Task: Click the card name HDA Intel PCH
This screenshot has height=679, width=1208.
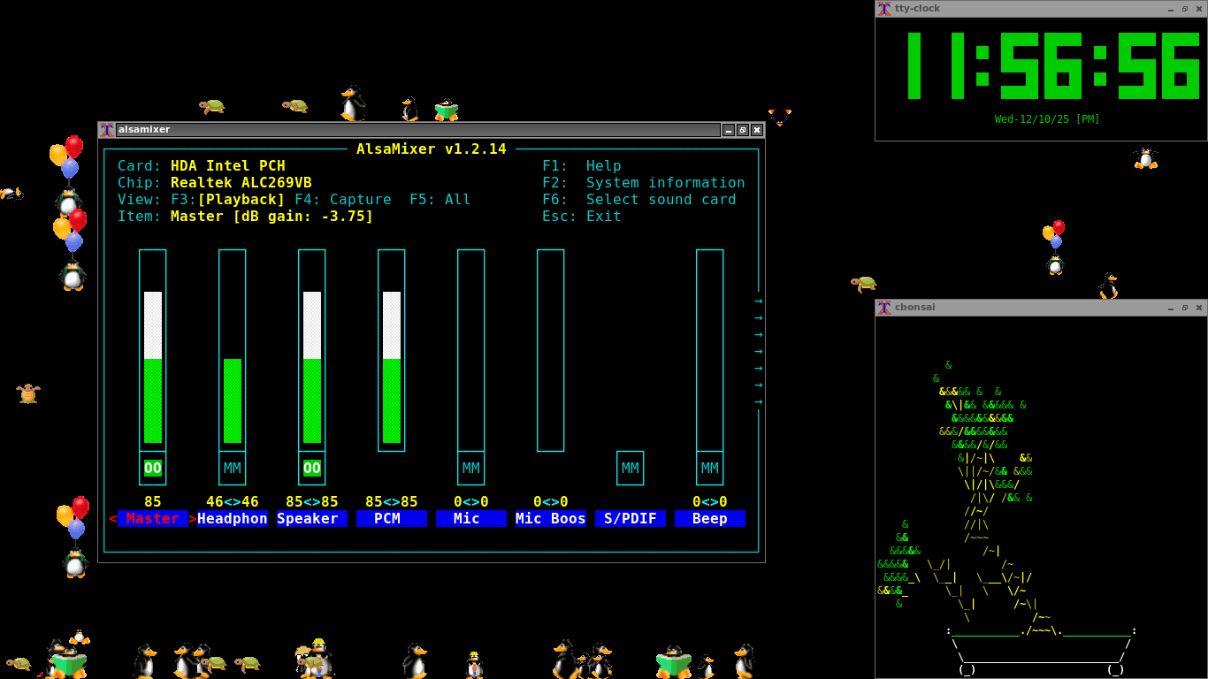Action: (x=228, y=166)
